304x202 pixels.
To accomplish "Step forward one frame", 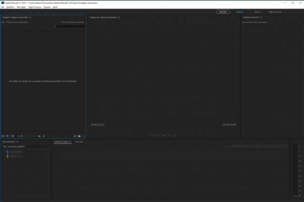I will (x=170, y=135).
